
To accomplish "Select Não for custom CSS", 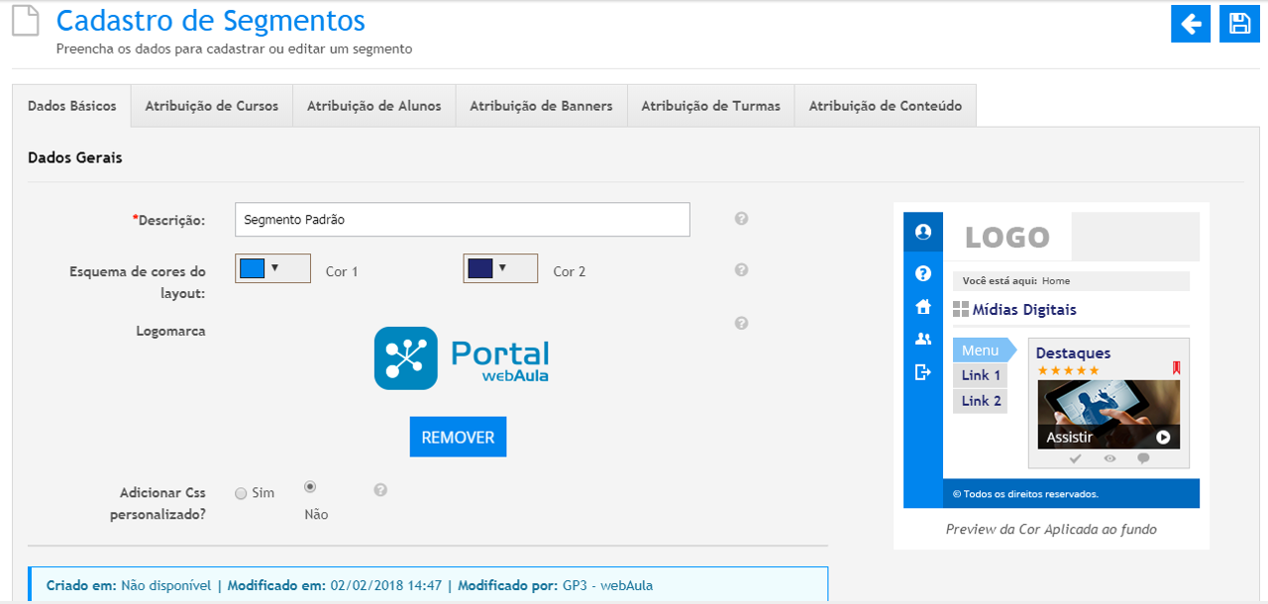I will tap(310, 486).
